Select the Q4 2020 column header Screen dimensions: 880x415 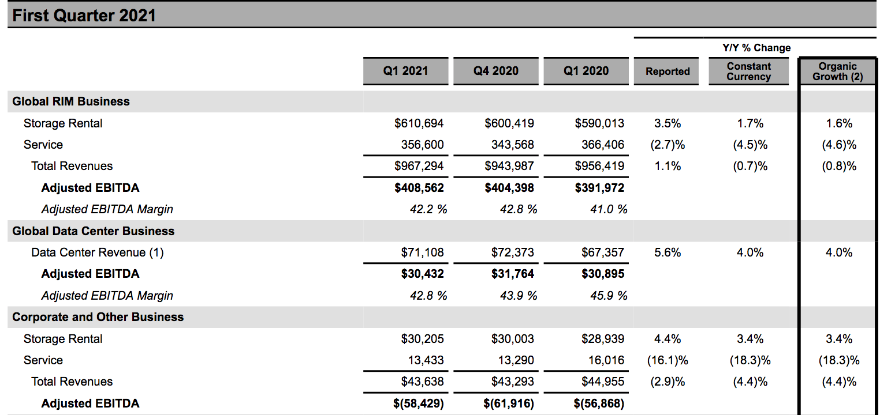pyautogui.click(x=495, y=71)
